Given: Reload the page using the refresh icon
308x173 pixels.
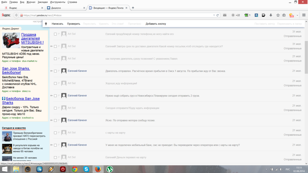Looking at the screenshot, I should tap(217, 15).
